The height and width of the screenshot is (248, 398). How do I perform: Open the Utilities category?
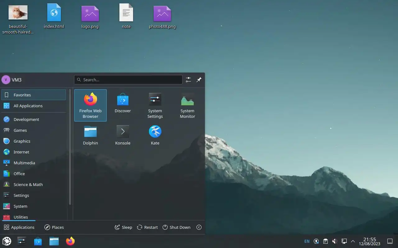[34, 216]
